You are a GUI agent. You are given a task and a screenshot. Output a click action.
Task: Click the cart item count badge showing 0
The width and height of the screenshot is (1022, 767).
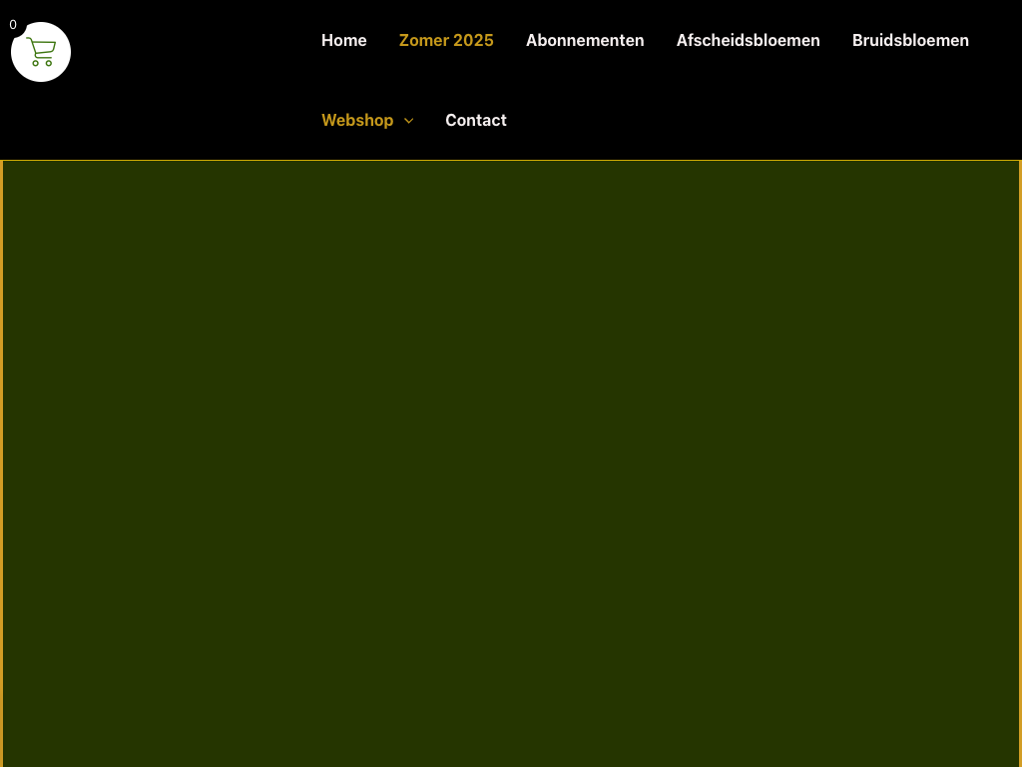13,25
